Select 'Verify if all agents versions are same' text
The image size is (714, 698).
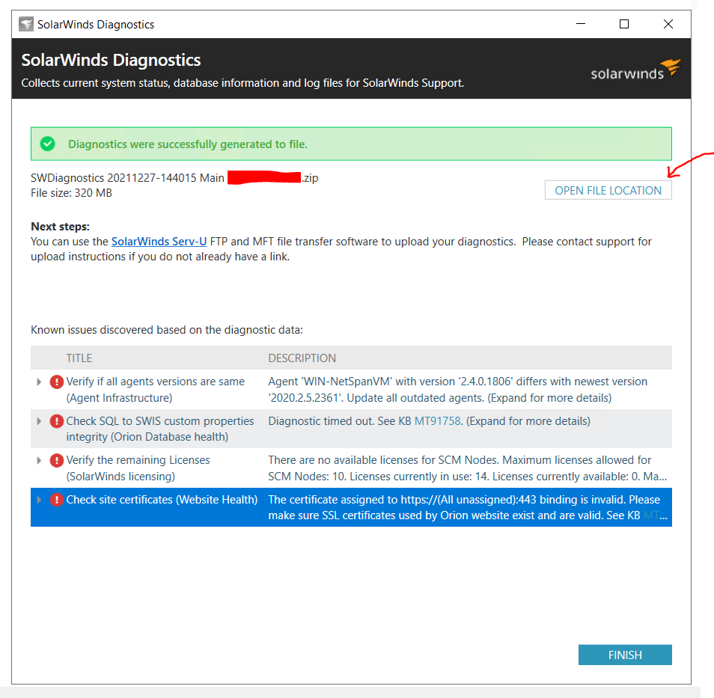[x=155, y=382]
